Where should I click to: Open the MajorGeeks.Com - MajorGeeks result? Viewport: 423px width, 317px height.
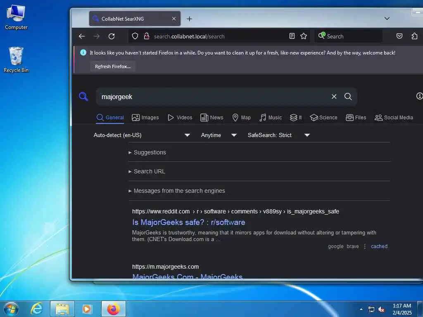coord(188,277)
